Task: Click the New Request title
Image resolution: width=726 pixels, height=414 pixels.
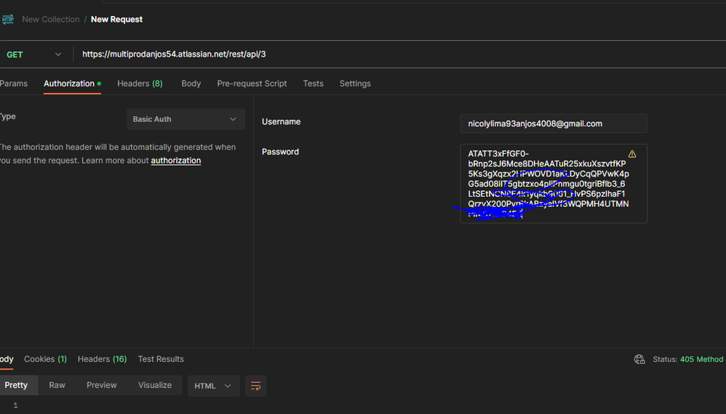Action: click(116, 20)
